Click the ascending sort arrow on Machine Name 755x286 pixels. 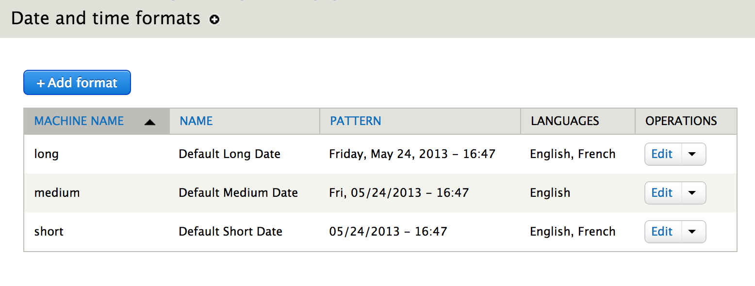point(150,121)
